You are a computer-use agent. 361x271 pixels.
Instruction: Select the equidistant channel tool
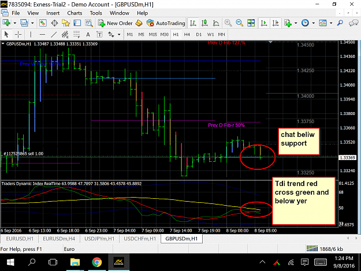click(x=65, y=35)
